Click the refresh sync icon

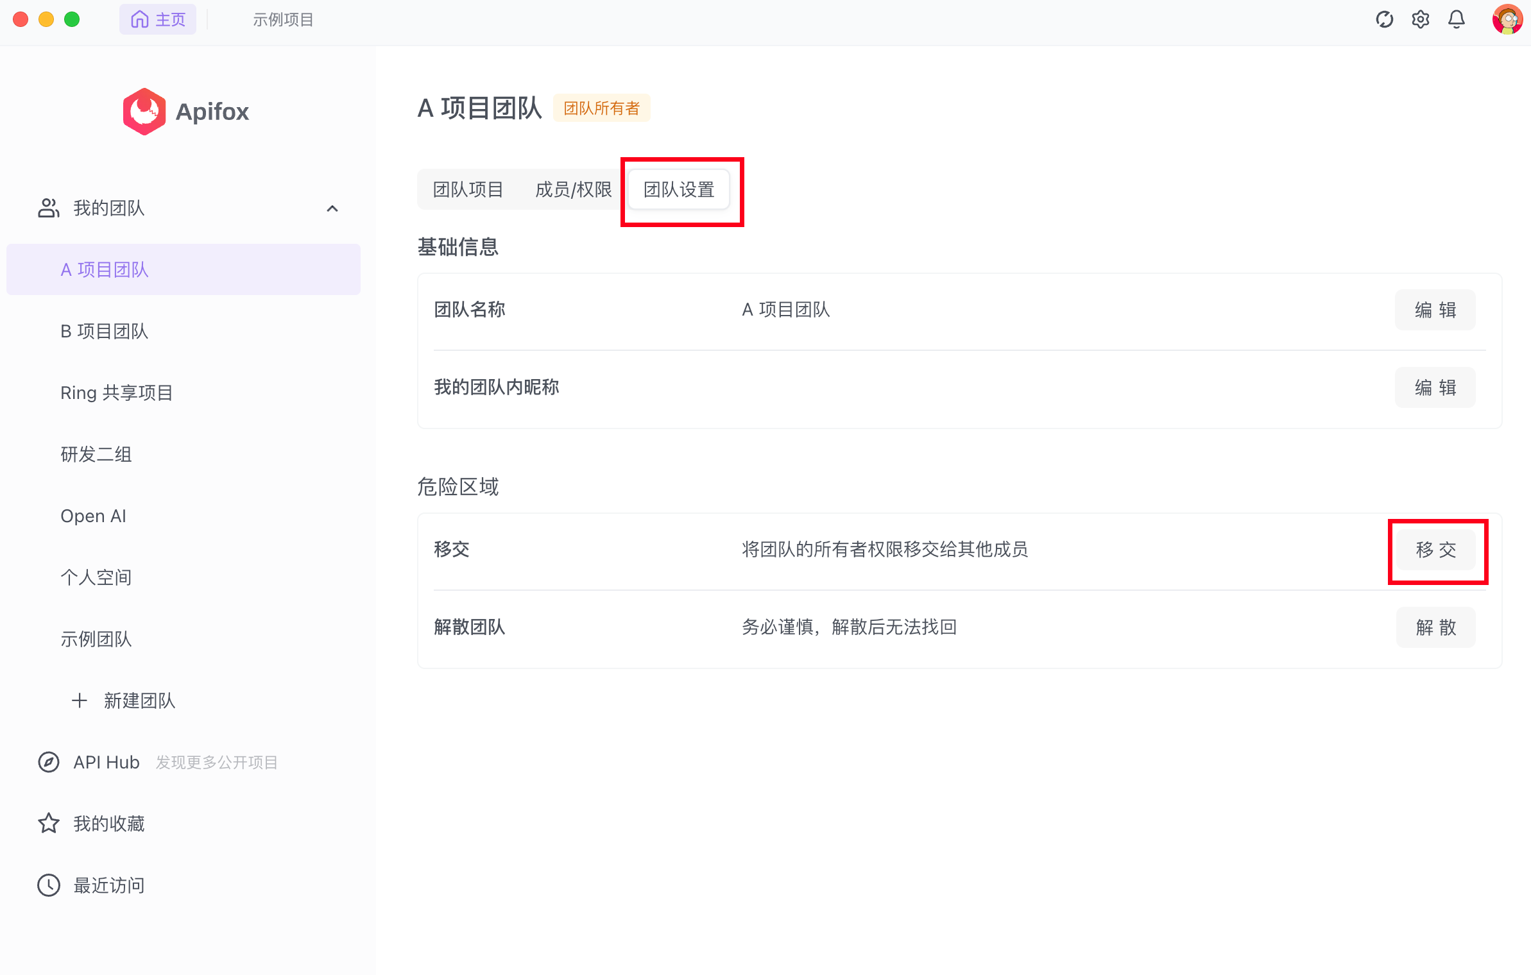coord(1384,19)
